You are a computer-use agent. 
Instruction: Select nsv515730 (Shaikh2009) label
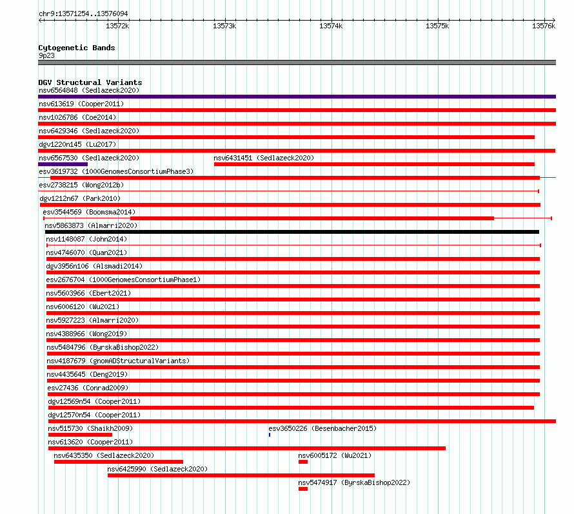pos(90,428)
